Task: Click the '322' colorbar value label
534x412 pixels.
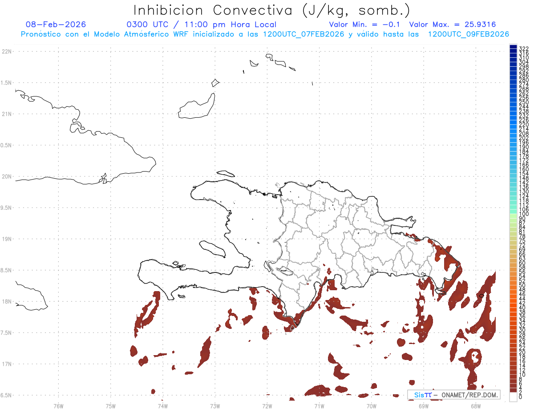Action: point(523,48)
